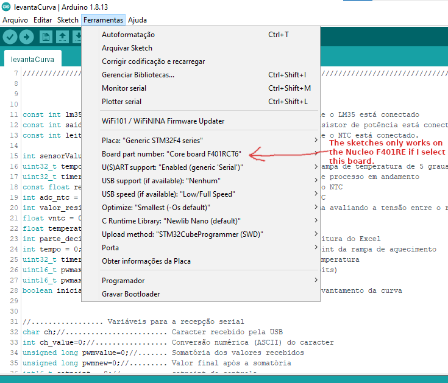Select the levantaCurva sketch tab
448x383 pixels.
[32, 59]
